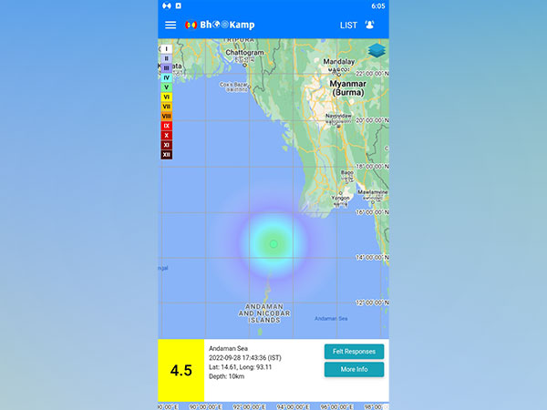Viewport: 547px width, 410px height.
Task: Select intensity level IX legend swatch
Action: [x=167, y=126]
